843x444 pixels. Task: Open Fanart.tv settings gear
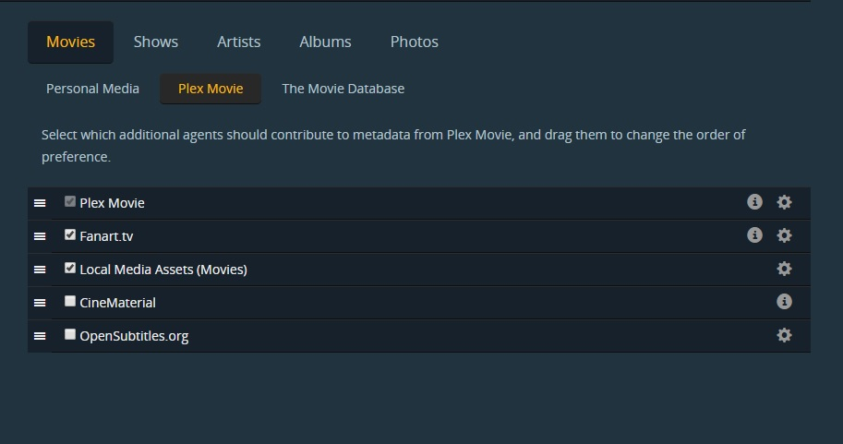[x=784, y=235]
